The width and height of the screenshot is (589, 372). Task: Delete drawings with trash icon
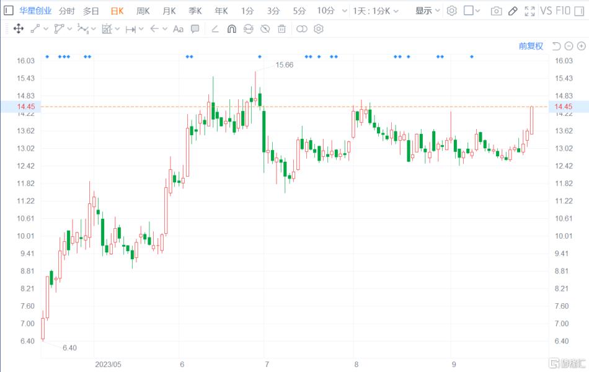click(x=281, y=29)
